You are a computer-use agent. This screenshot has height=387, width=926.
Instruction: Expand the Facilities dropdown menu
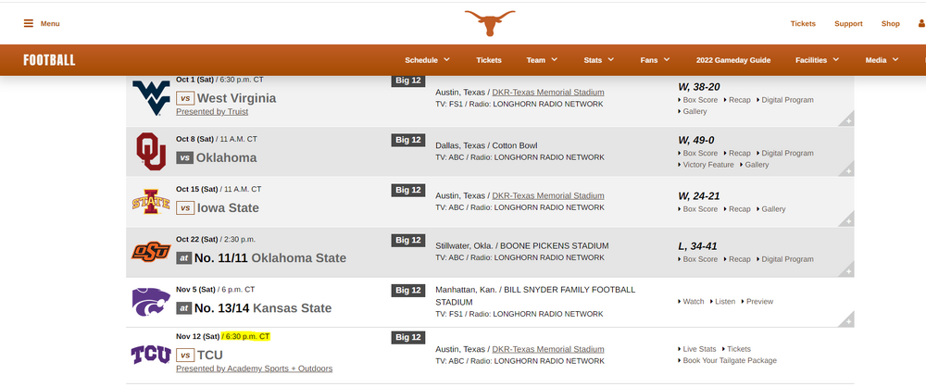tap(817, 60)
